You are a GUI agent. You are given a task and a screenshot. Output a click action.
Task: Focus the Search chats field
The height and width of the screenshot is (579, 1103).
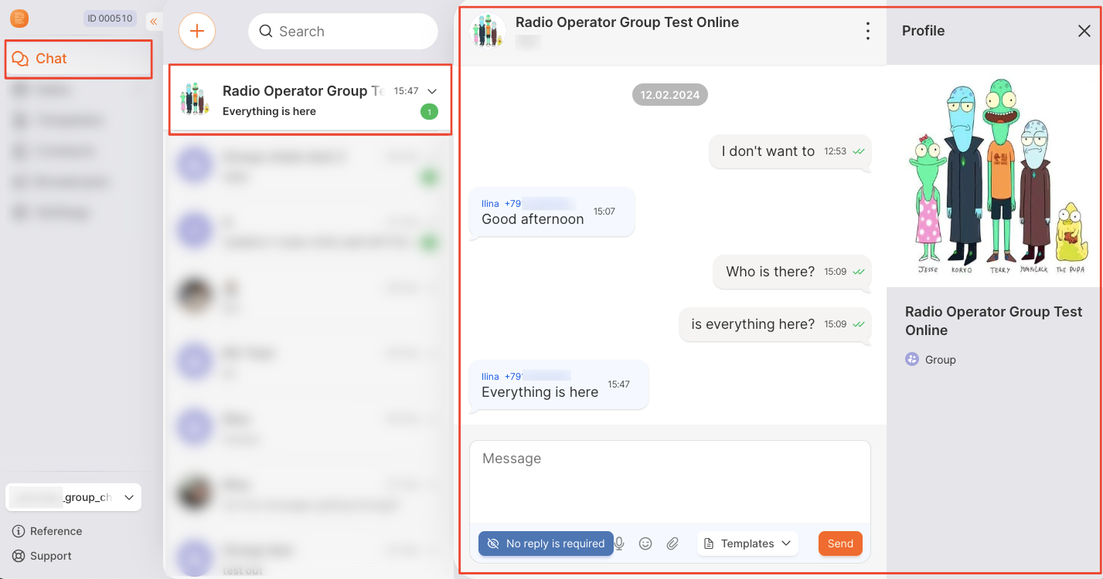pyautogui.click(x=344, y=32)
